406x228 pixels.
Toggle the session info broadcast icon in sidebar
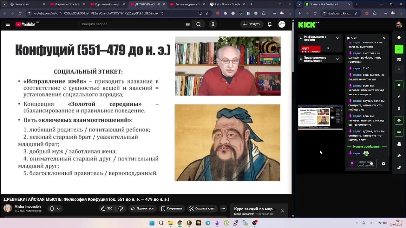399,132
